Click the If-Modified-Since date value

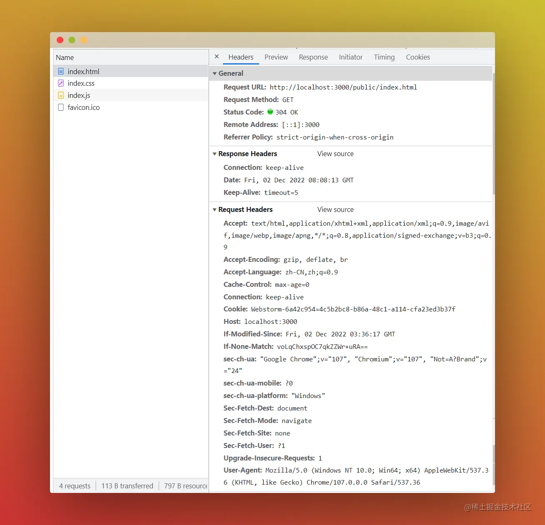(340, 334)
